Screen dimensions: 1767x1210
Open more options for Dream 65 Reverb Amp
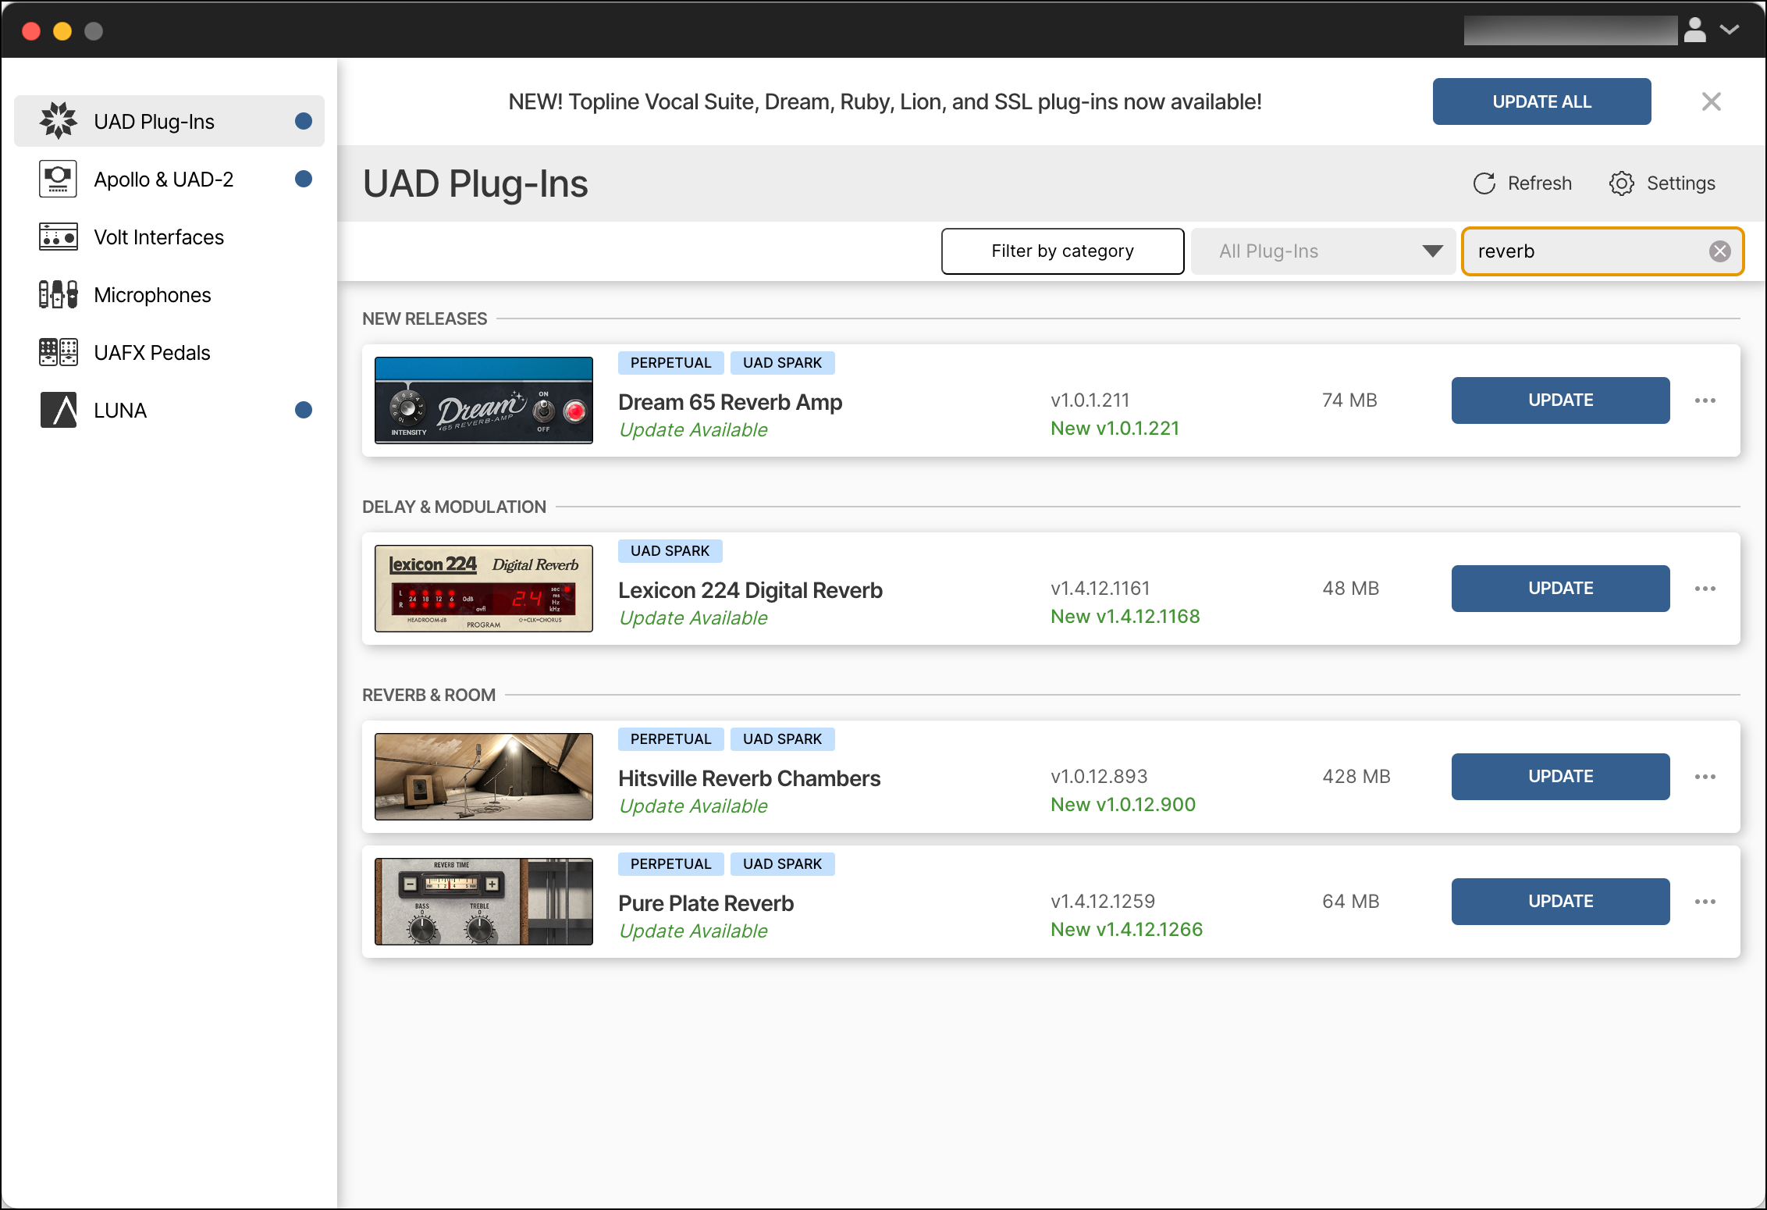(x=1705, y=400)
